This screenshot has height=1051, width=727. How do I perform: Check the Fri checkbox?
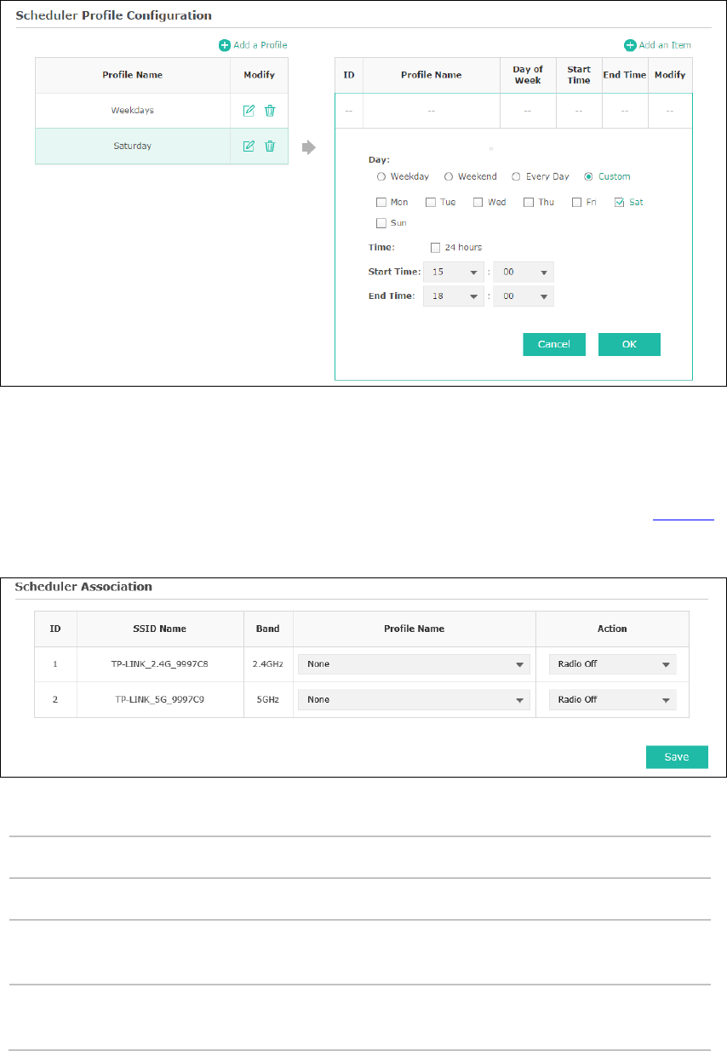point(577,203)
